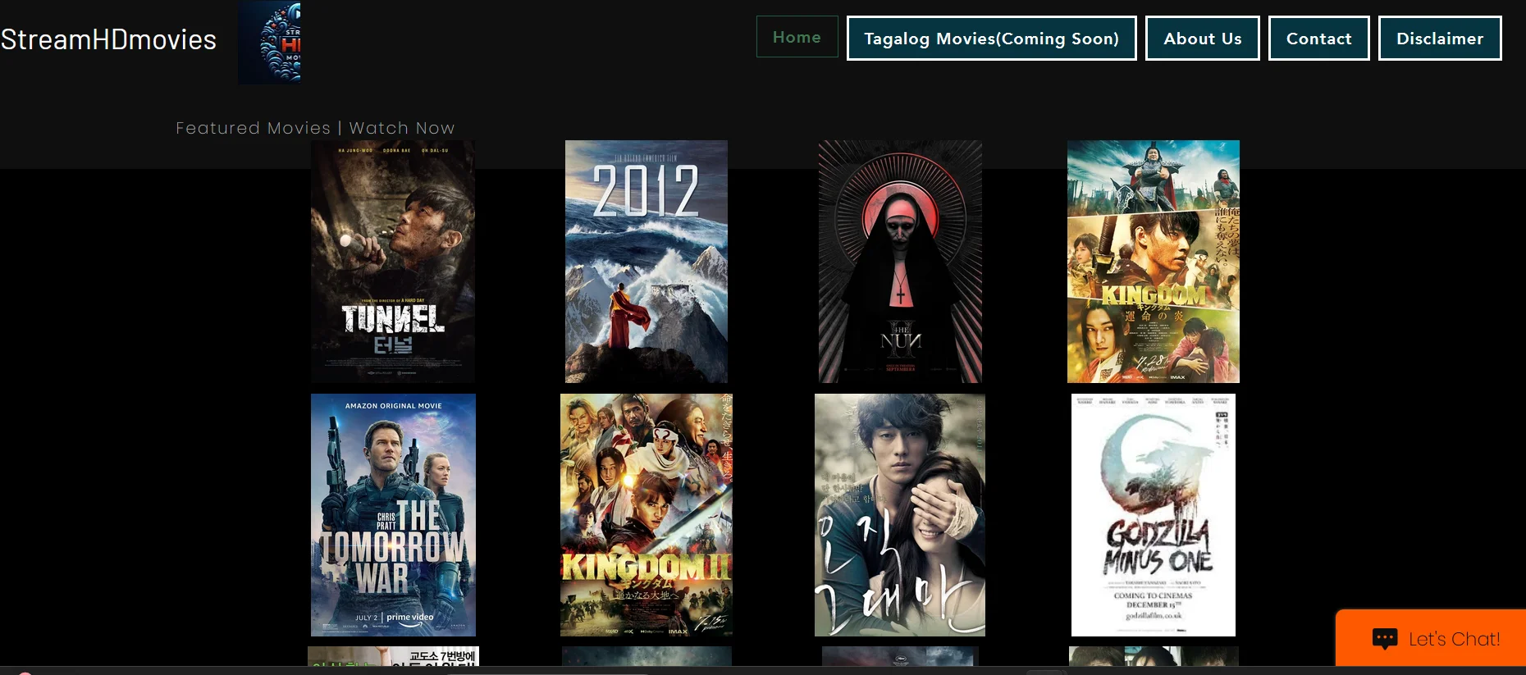
Task: Go to the About Us page
Action: (1202, 39)
